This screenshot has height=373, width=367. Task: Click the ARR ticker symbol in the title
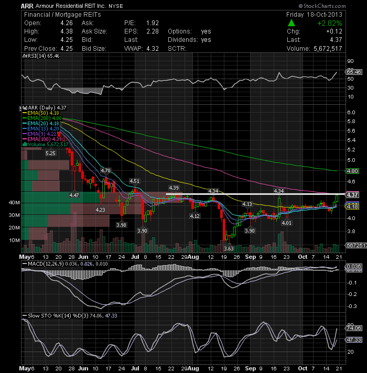pos(27,6)
